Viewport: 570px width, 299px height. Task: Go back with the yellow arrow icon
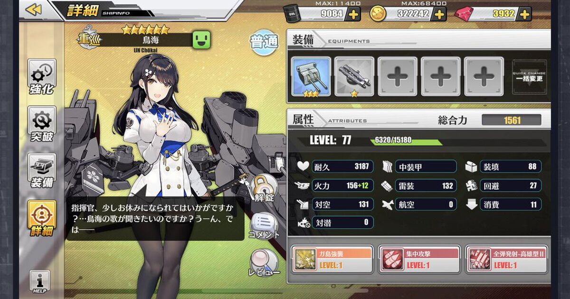point(33,9)
